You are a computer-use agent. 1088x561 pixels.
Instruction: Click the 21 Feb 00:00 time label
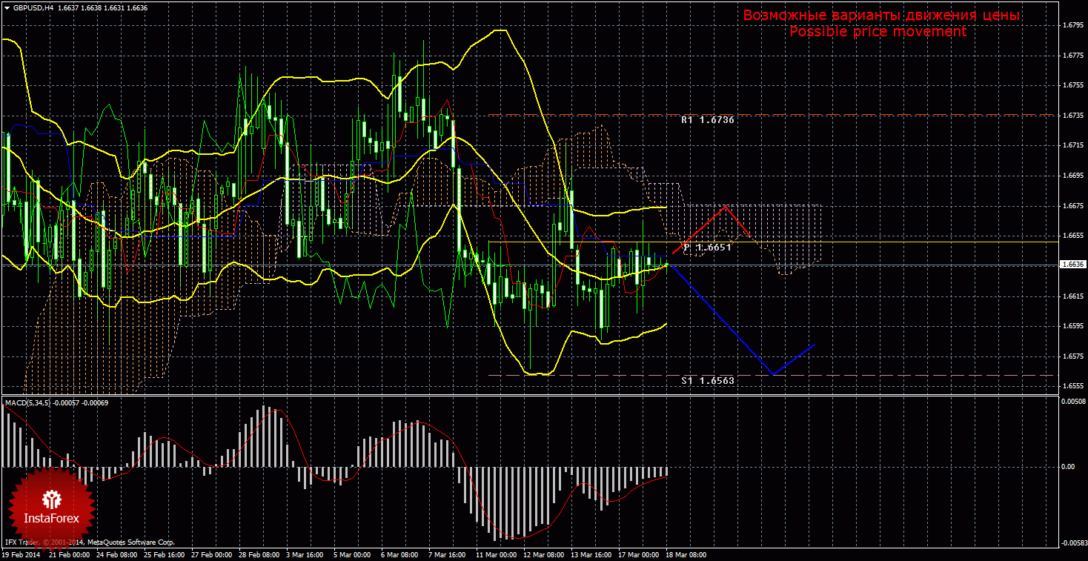68,554
